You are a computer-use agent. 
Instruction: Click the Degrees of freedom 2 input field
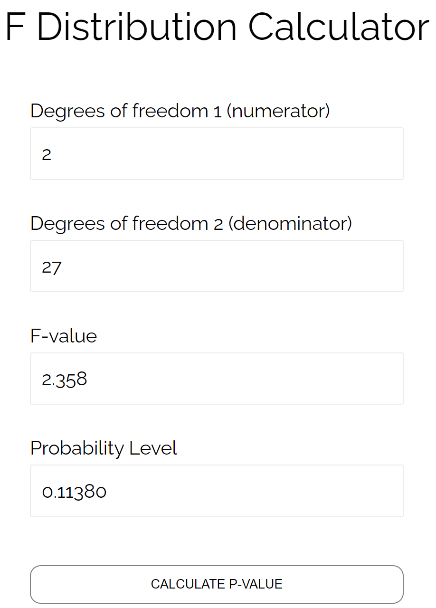click(x=217, y=266)
